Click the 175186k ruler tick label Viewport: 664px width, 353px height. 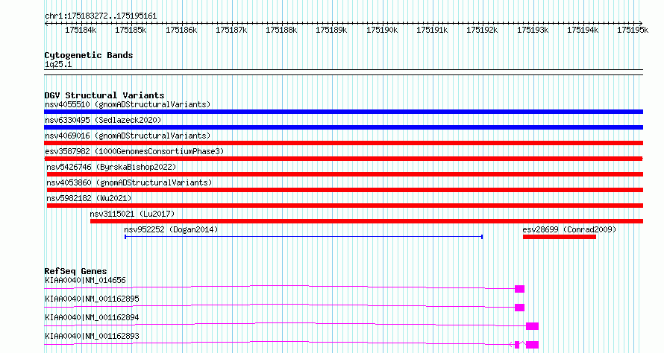(x=181, y=30)
